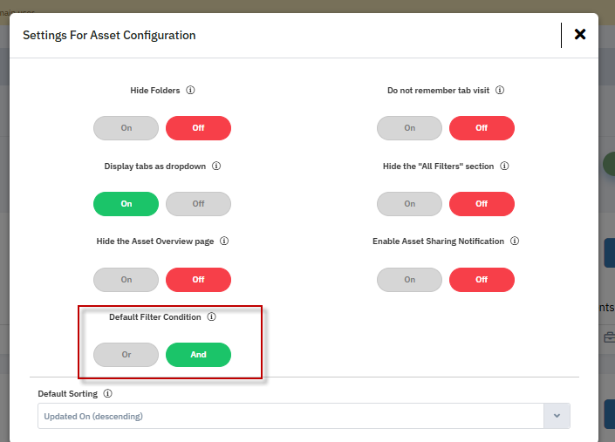Click info icon for Enable Asset Sharing Notification
615x442 pixels.
click(x=515, y=241)
